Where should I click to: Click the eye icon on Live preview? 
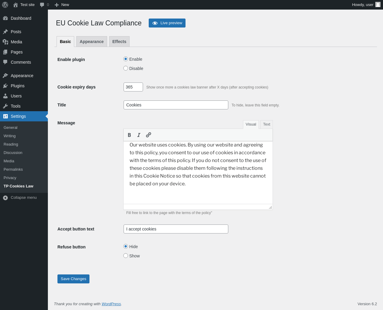point(155,23)
